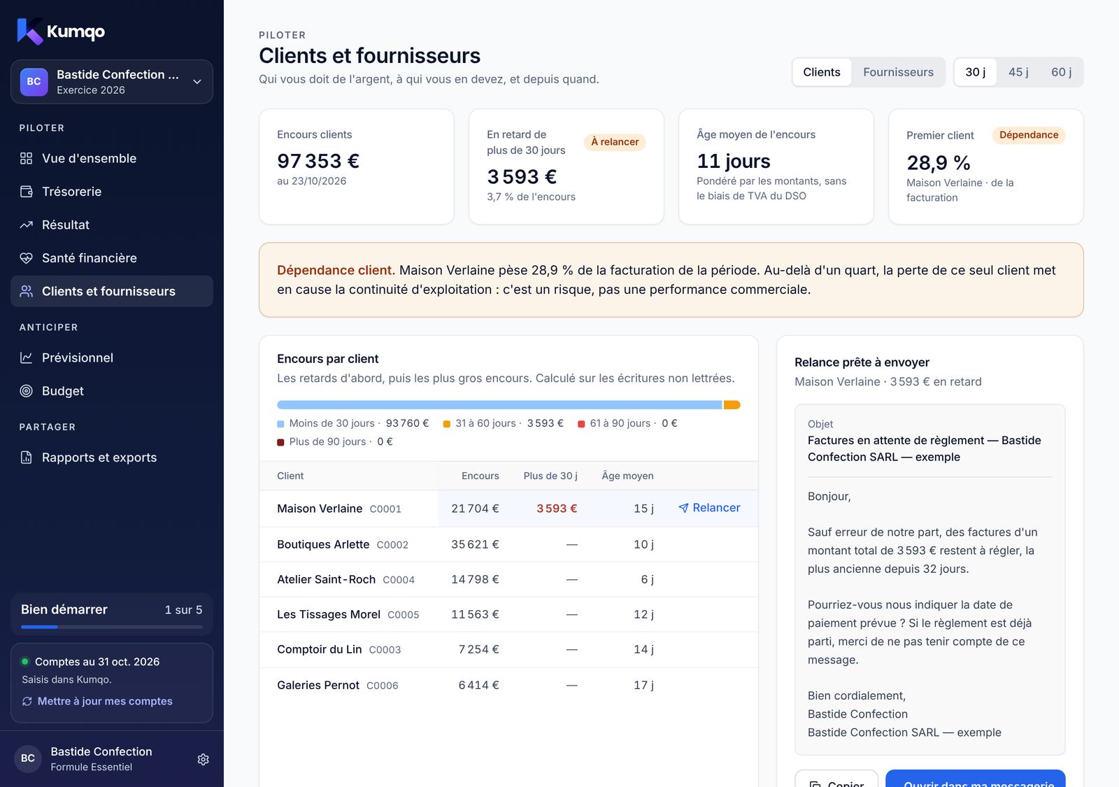This screenshot has width=1119, height=787.
Task: Click the blue Moins de 30 jours bar segment
Action: pyautogui.click(x=499, y=405)
